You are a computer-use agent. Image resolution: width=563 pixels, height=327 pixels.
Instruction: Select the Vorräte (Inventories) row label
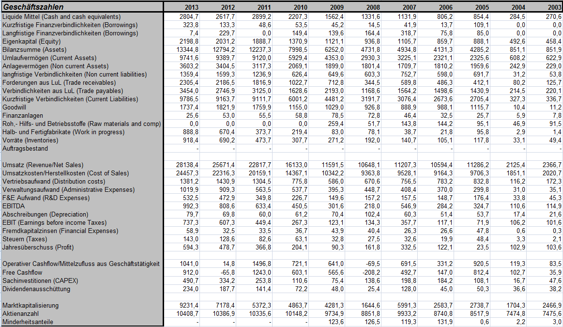coord(30,140)
